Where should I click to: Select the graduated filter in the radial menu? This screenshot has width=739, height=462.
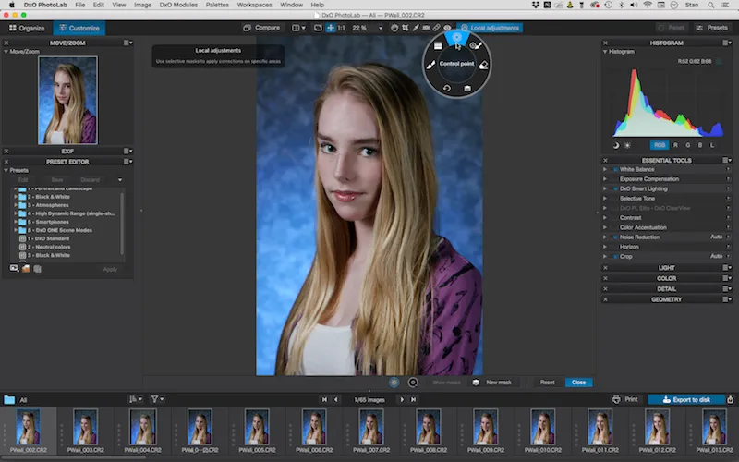pos(438,45)
